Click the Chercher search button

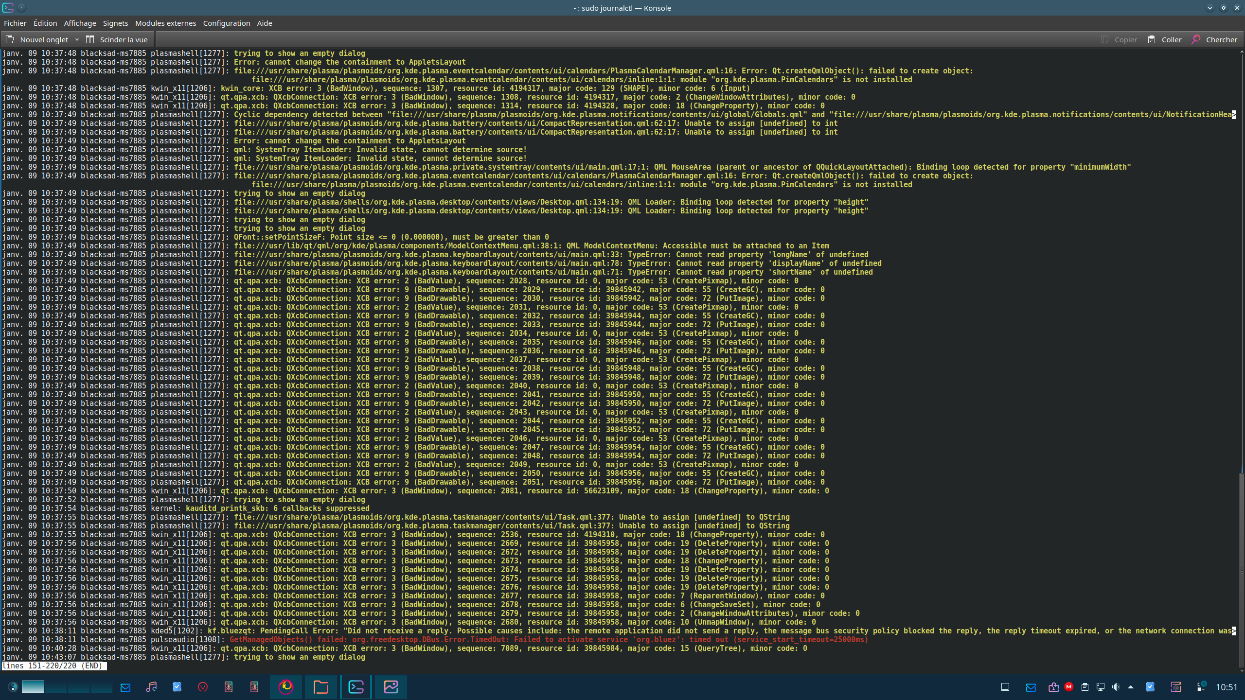coord(1214,39)
